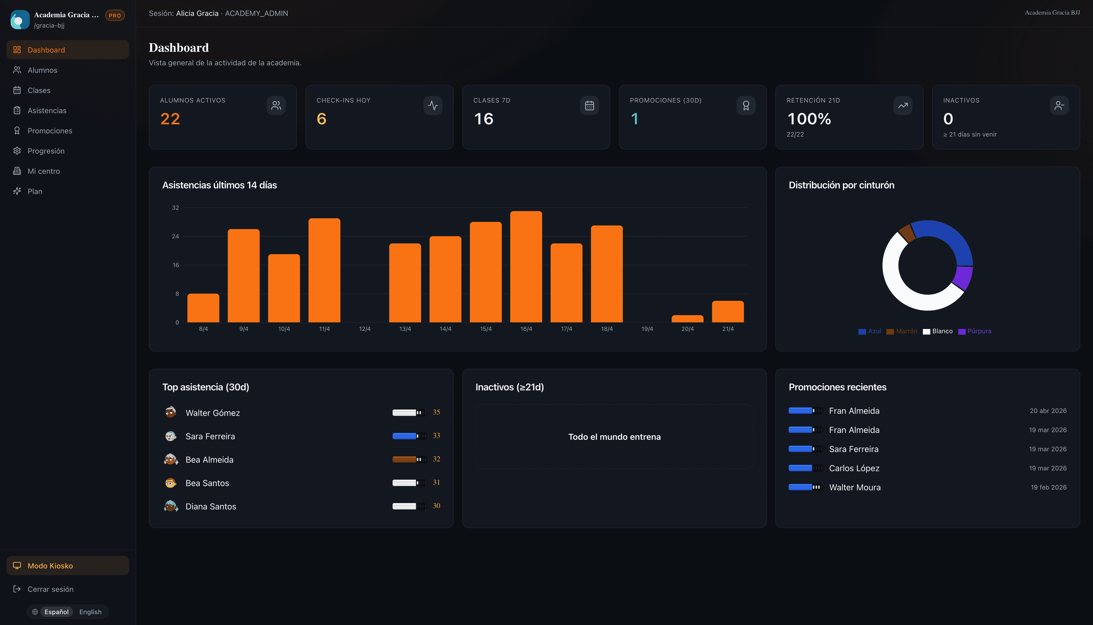Click the Púrpura legend swatch
The width and height of the screenshot is (1093, 625).
(961, 331)
